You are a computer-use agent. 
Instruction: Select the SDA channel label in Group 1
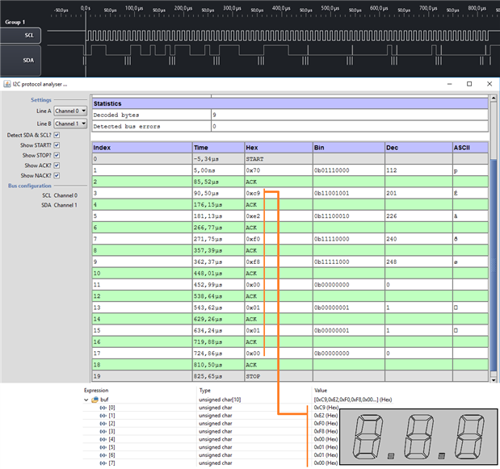pos(29,61)
